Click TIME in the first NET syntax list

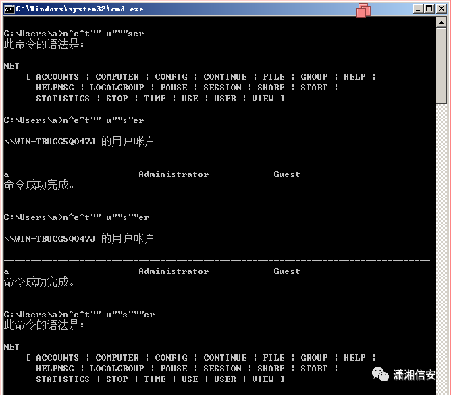click(155, 99)
